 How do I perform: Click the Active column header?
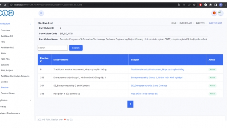[x=214, y=60]
